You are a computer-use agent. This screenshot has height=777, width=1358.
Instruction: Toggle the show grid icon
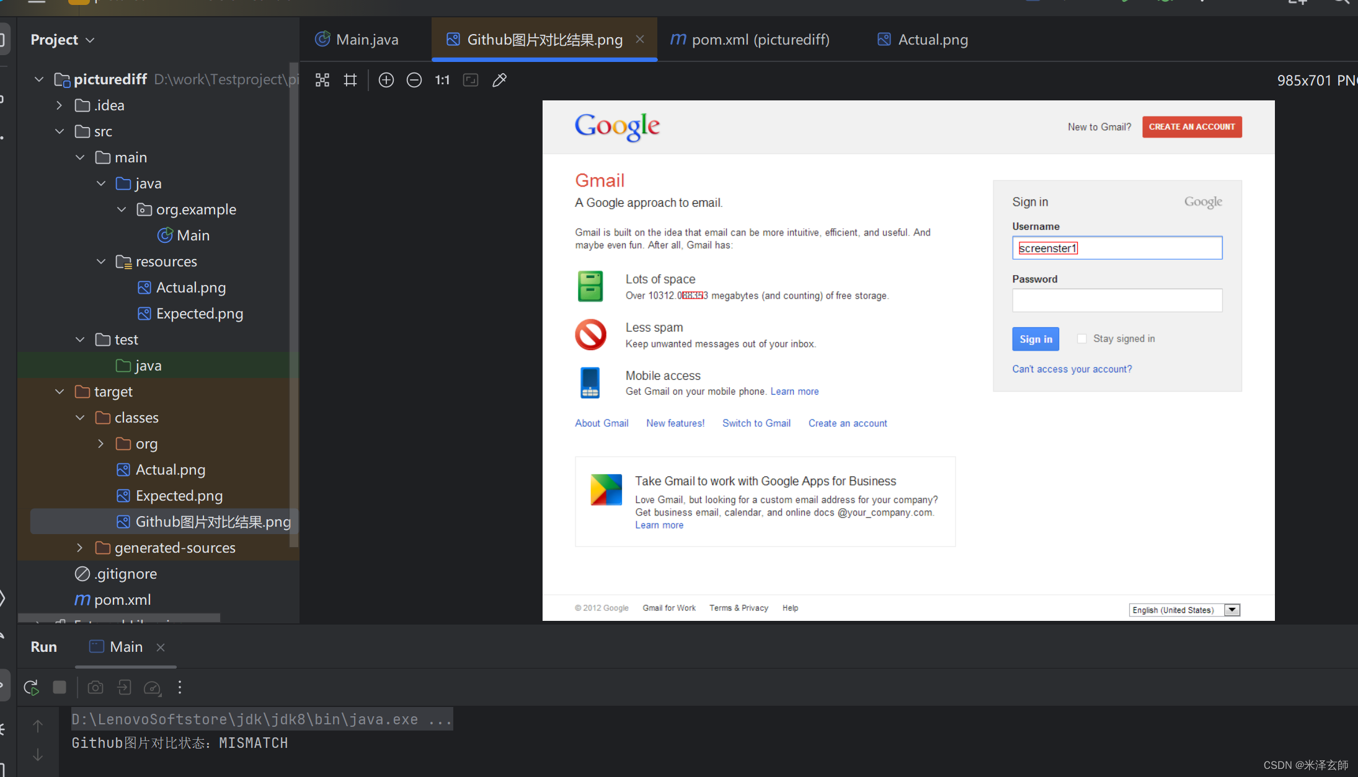[350, 80]
